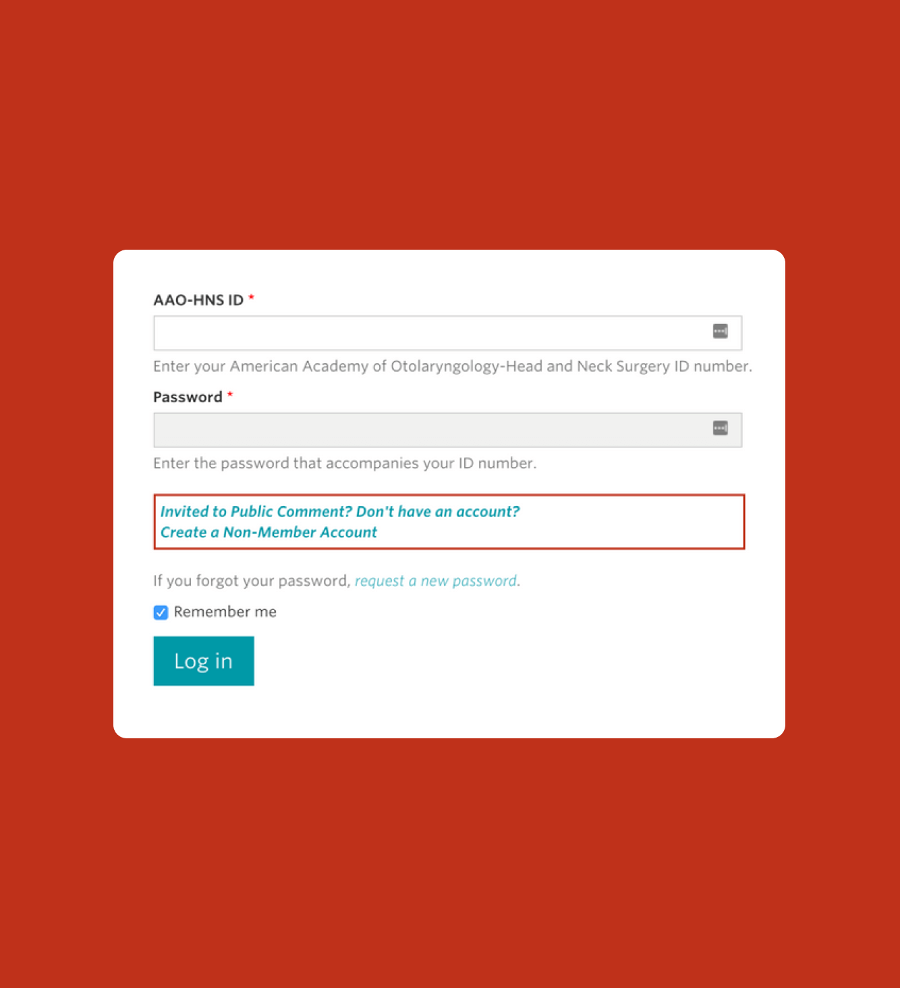Open the Create a Non-Member Account link
This screenshot has height=988, width=900.
point(268,532)
